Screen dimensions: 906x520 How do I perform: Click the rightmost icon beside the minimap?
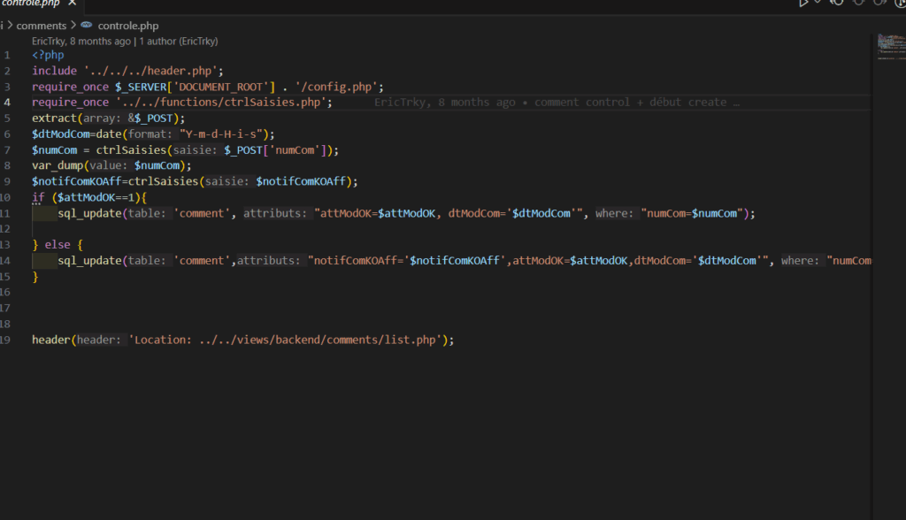coord(901,4)
